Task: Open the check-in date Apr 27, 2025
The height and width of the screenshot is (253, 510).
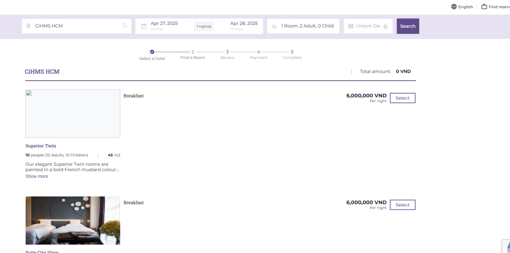Action: (164, 24)
